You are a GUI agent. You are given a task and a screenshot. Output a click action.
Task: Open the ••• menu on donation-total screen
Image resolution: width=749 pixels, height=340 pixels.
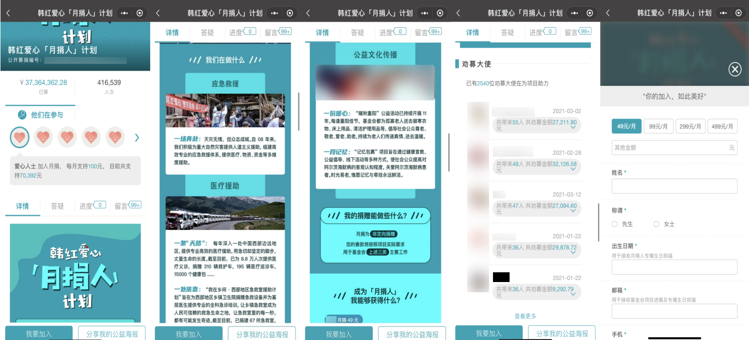(124, 13)
